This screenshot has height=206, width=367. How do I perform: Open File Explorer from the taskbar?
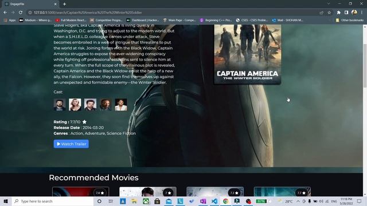(134, 201)
